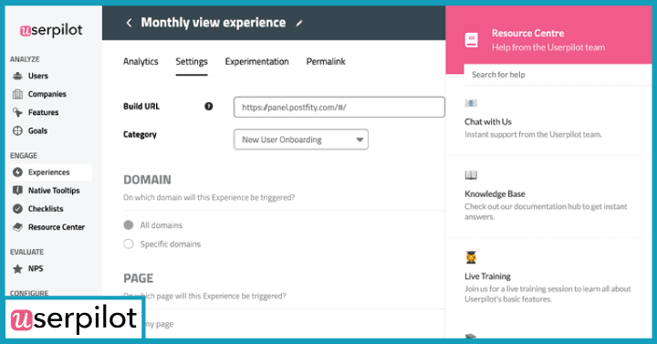The image size is (657, 344).
Task: Go back using the left chevron arrow
Action: 129,23
